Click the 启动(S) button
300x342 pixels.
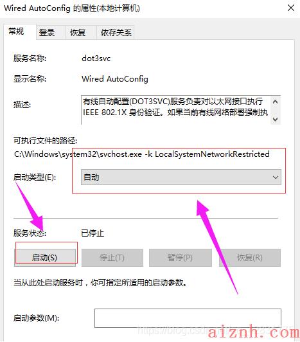click(45, 258)
